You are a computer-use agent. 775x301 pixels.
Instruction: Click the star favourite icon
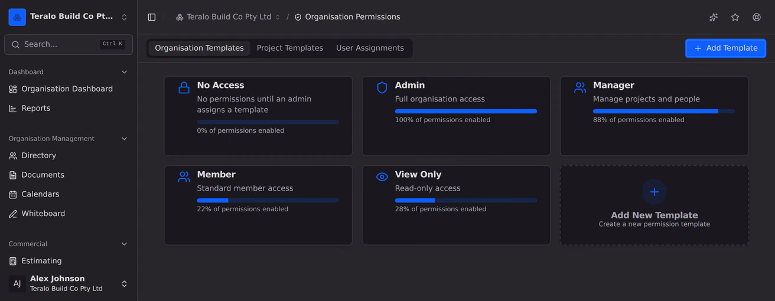(735, 17)
